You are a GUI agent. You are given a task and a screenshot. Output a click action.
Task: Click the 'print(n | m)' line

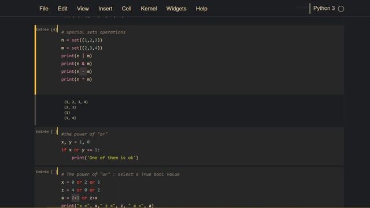coord(76,56)
